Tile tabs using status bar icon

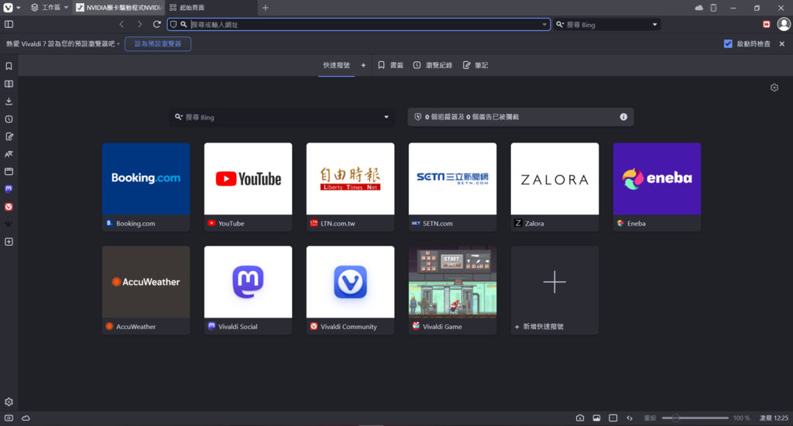(613, 418)
